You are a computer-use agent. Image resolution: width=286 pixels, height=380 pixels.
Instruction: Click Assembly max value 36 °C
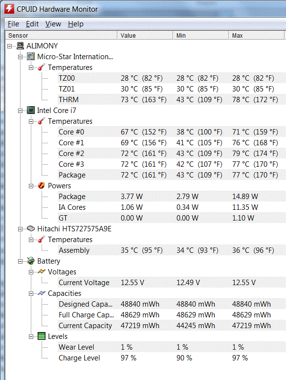pos(253,250)
